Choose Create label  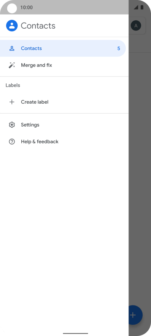(x=64, y=102)
